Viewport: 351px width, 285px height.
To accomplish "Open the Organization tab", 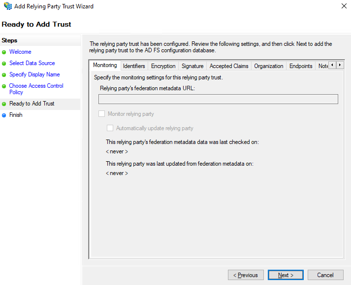I will (268, 66).
